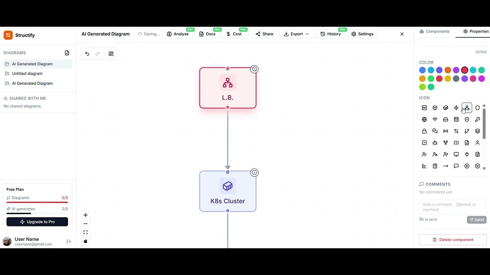This screenshot has width=490, height=275.
Task: Toggle the canvas lock in zoom controls
Action: [85, 241]
